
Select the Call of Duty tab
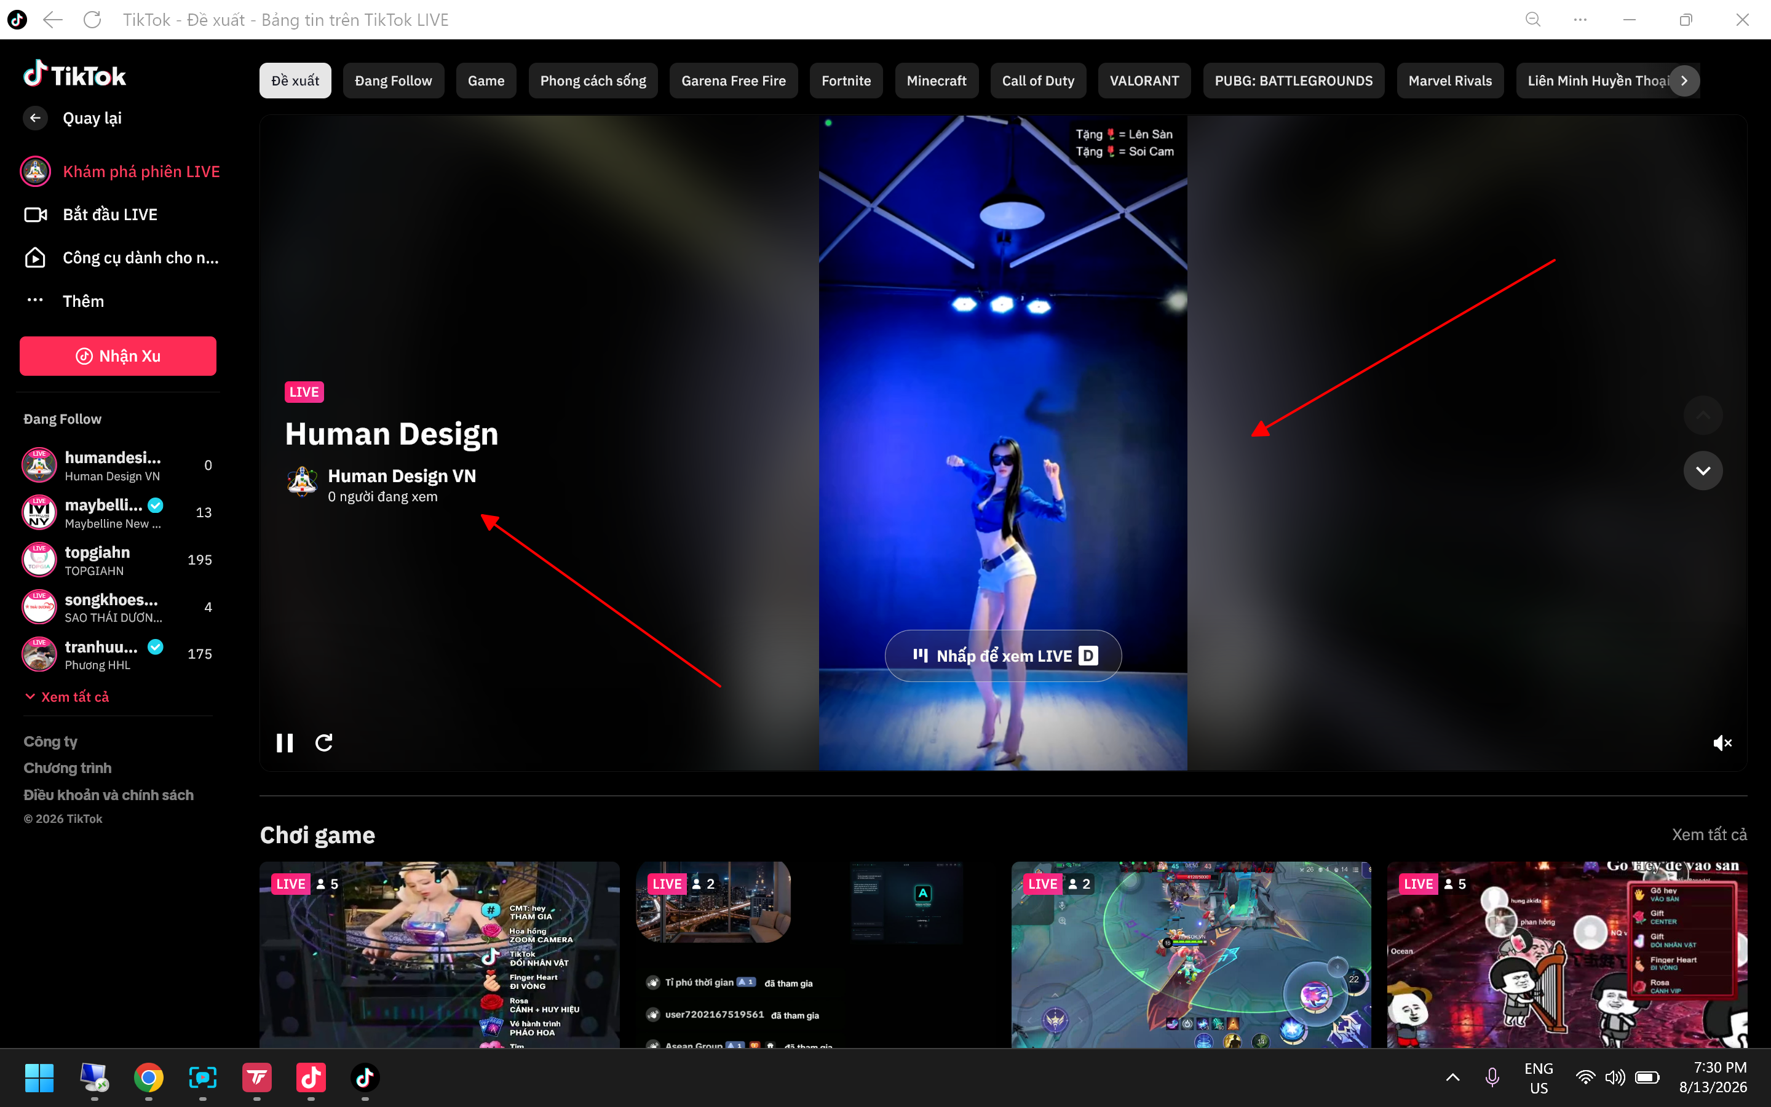click(1038, 81)
